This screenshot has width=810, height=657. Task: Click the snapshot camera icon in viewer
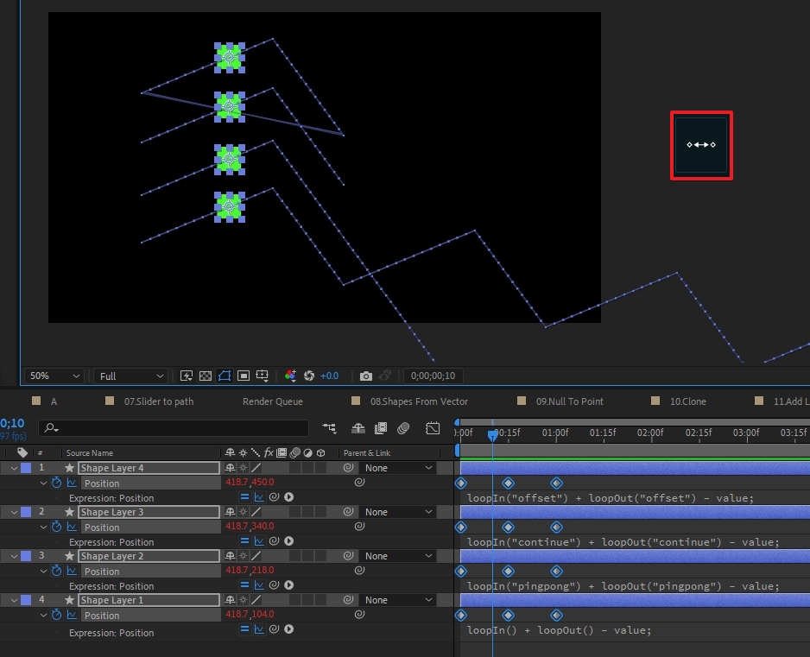[x=366, y=376]
